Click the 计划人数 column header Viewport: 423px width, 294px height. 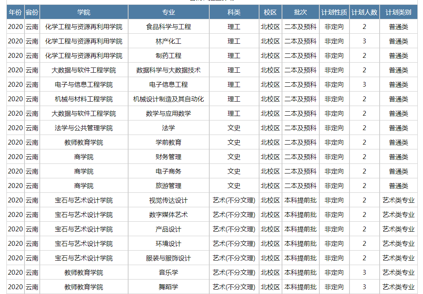[364, 12]
